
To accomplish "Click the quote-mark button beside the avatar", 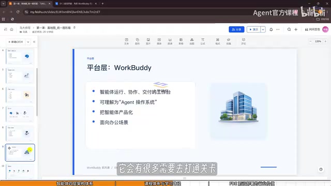I will point(312,29).
